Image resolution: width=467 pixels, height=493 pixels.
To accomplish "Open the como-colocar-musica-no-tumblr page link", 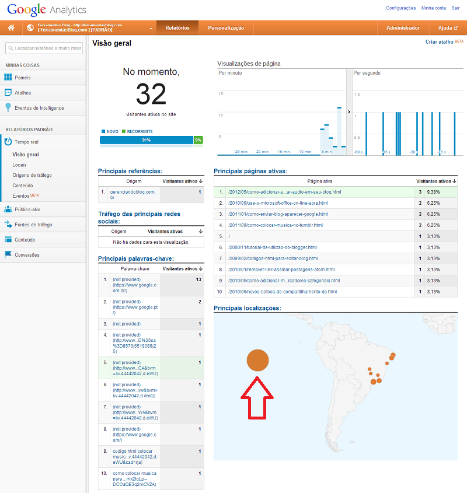I will point(276,225).
